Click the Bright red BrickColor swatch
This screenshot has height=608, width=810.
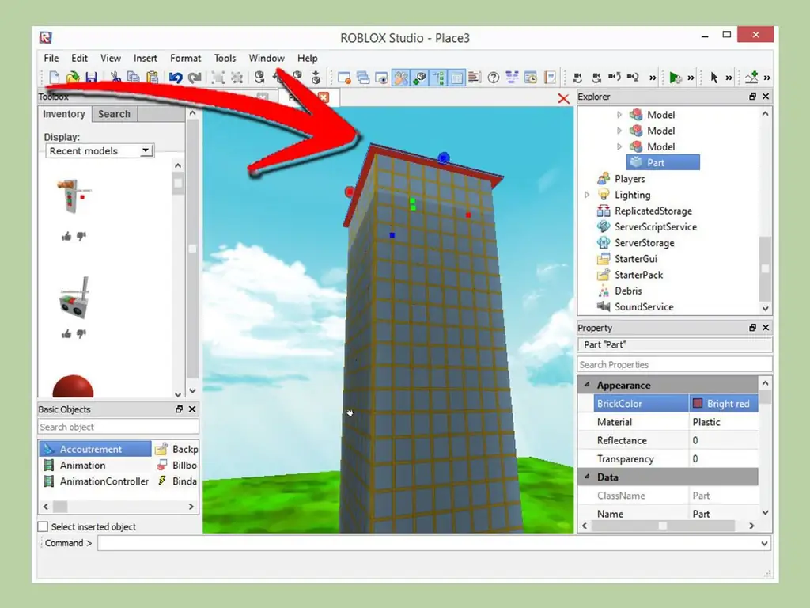point(698,404)
